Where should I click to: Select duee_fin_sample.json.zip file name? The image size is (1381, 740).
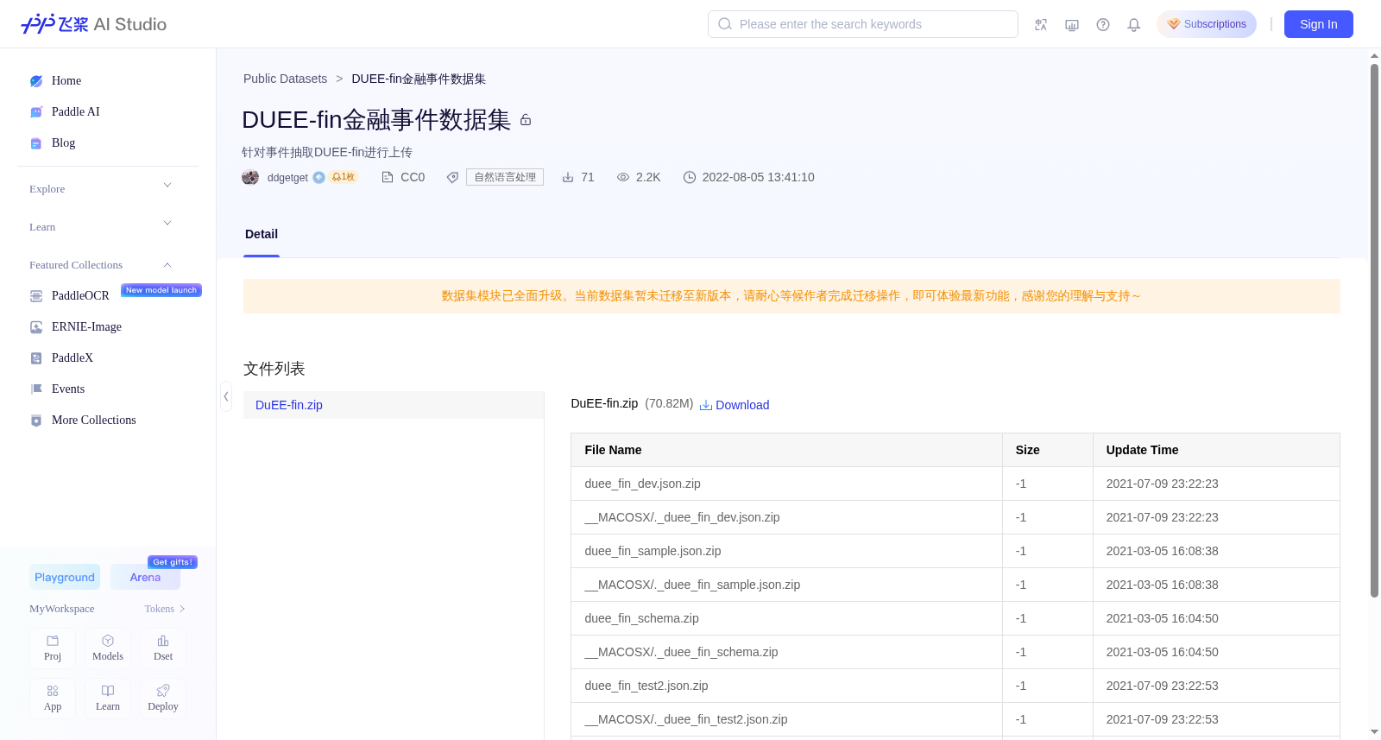click(653, 551)
